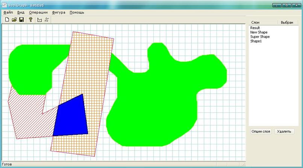The height and width of the screenshot is (168, 303).
Task: Select the Shape1 layer
Action: tap(256, 41)
